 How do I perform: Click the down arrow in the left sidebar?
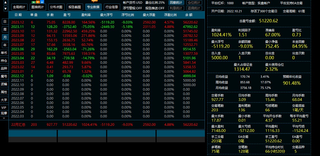point(6,9)
